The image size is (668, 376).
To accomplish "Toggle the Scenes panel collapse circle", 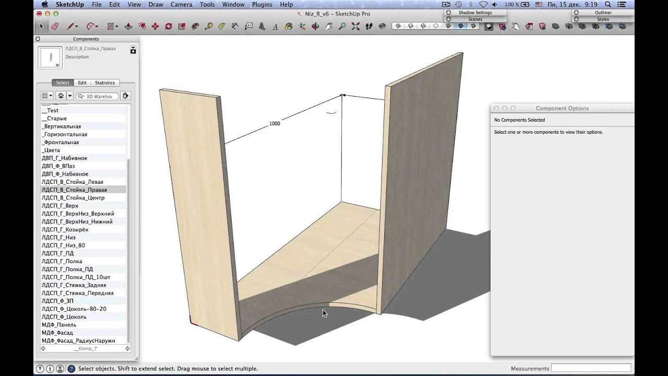I will click(448, 19).
